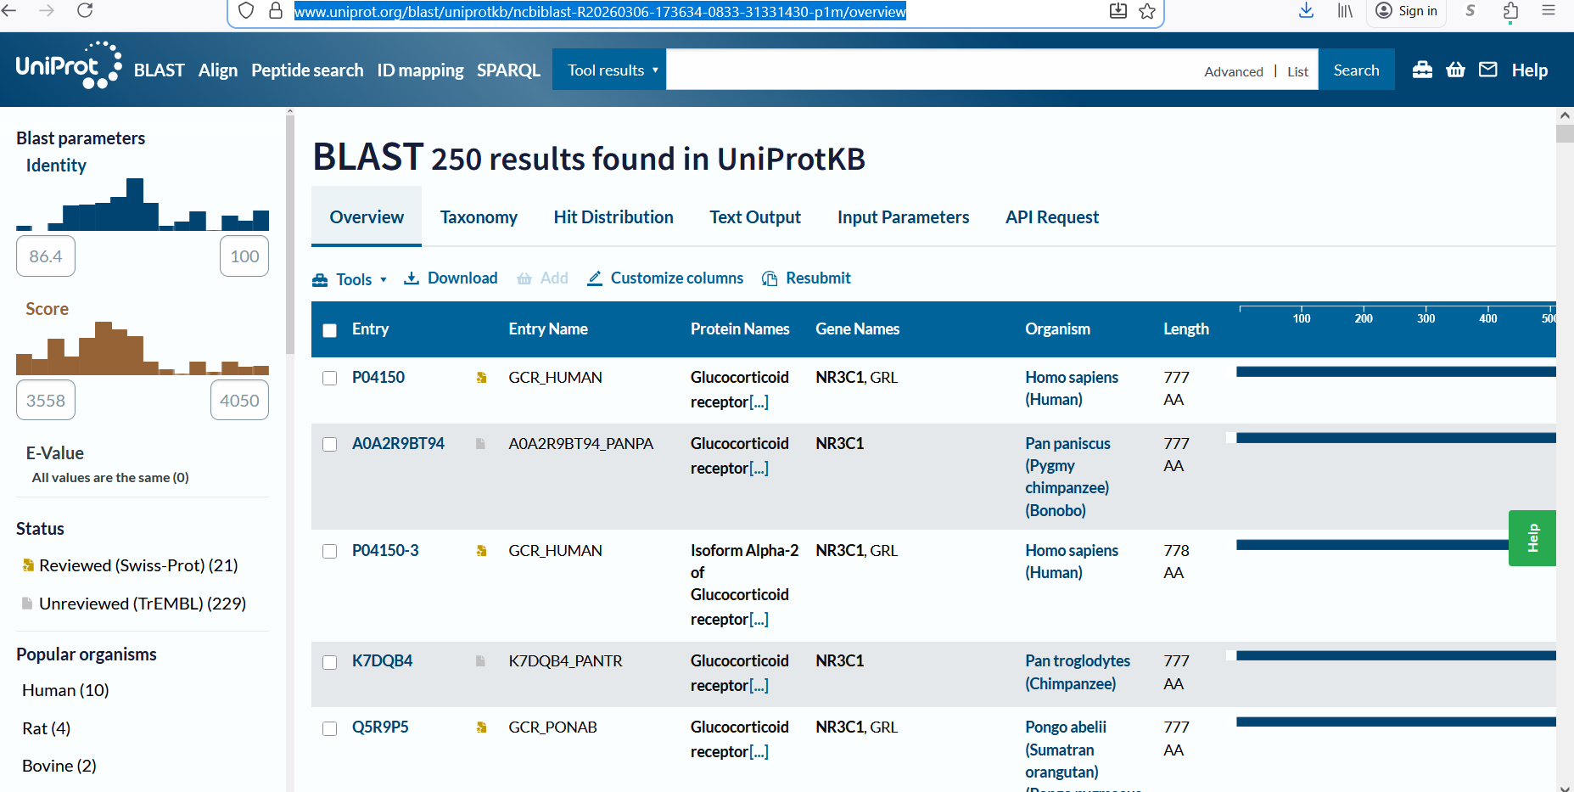Click the Sign in account button
The height and width of the screenshot is (792, 1574).
1407,11
